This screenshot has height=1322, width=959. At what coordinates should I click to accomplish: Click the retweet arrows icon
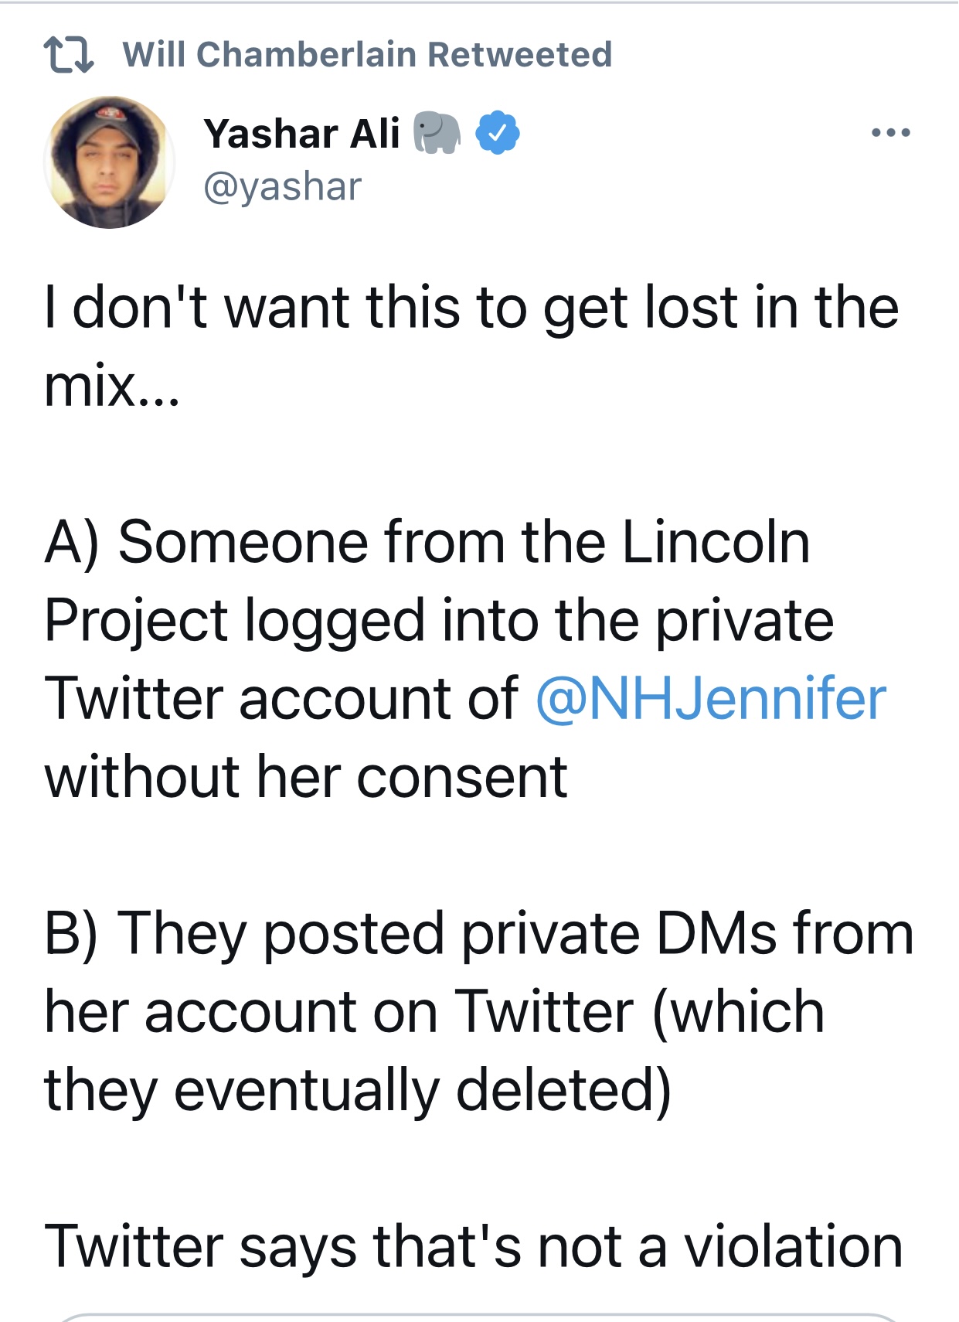[69, 56]
